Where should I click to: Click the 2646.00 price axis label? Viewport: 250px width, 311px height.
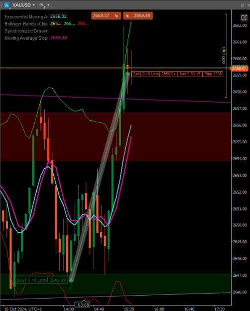pyautogui.click(x=240, y=292)
